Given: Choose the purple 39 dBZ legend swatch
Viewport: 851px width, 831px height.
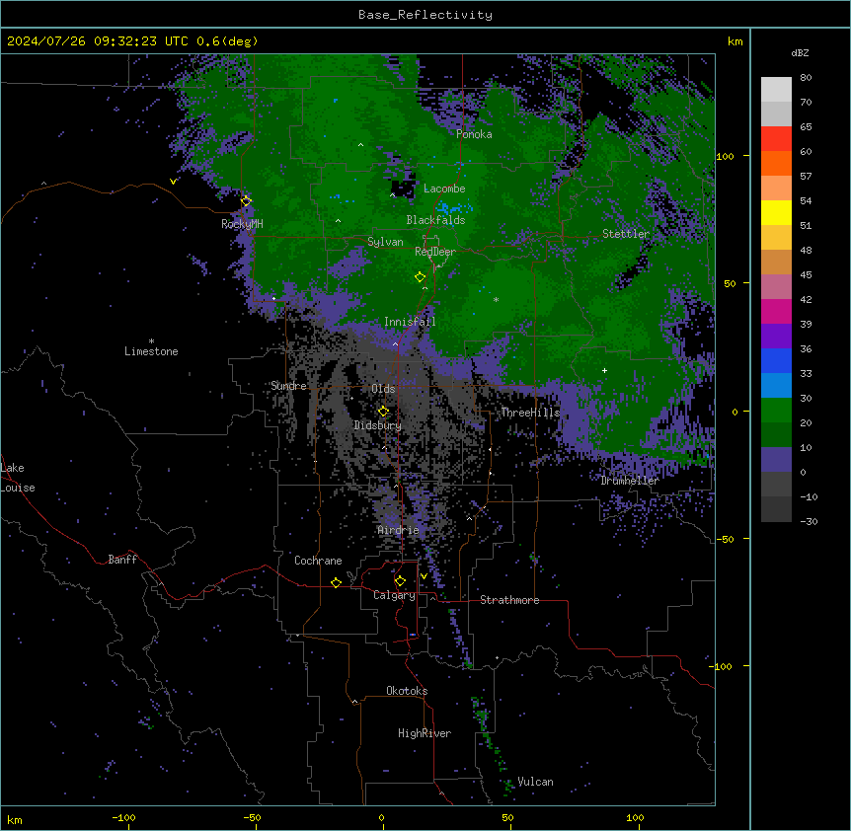Looking at the screenshot, I should (776, 336).
